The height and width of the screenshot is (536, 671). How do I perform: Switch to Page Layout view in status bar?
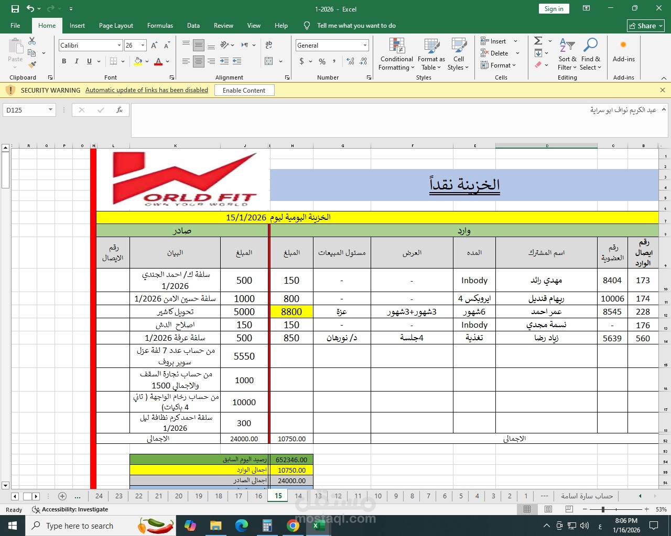pyautogui.click(x=548, y=509)
